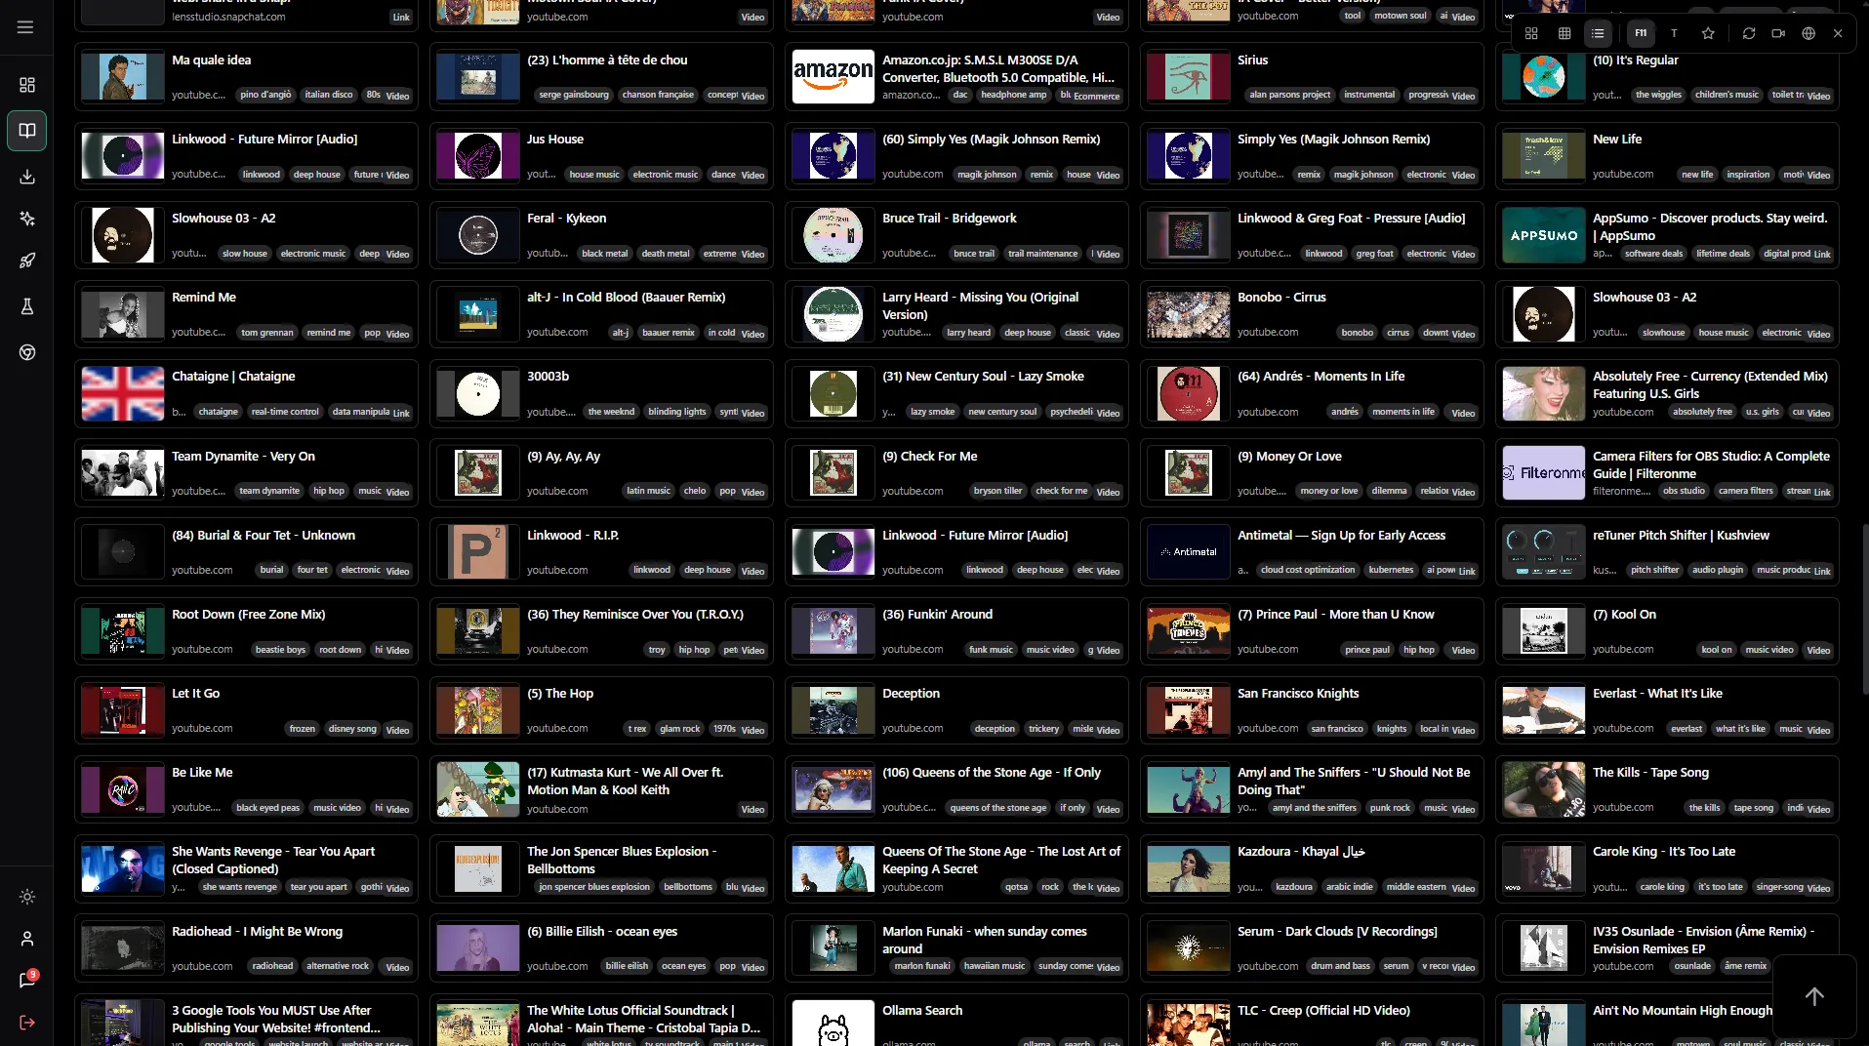Click the refresh sync icon in toolbar
This screenshot has width=1869, height=1046.
pos(1749,33)
